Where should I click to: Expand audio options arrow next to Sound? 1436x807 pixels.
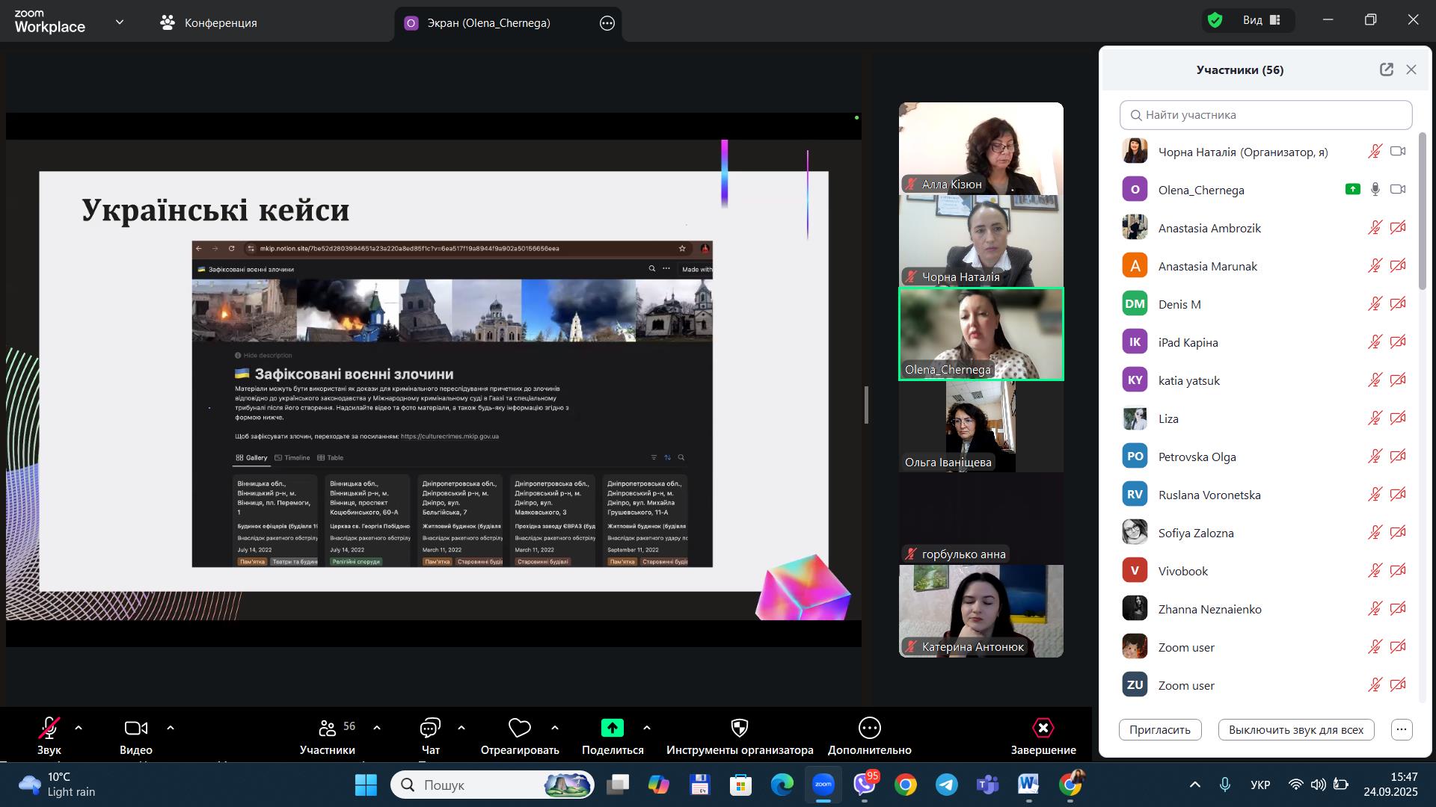pos(79,728)
